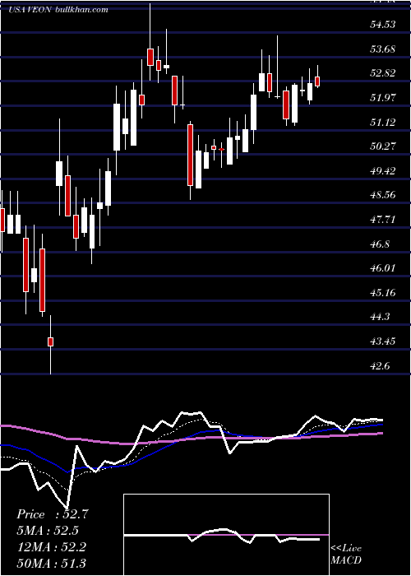411x576 pixels.
Task: Click the 49.42 price axis label
Action: point(383,171)
